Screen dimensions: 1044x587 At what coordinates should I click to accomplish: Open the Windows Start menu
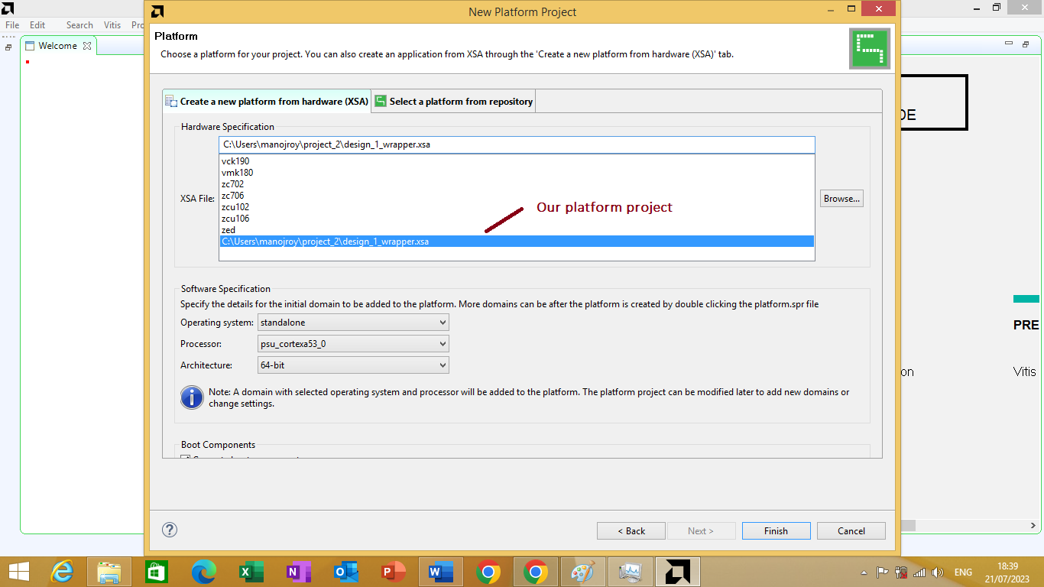point(18,572)
